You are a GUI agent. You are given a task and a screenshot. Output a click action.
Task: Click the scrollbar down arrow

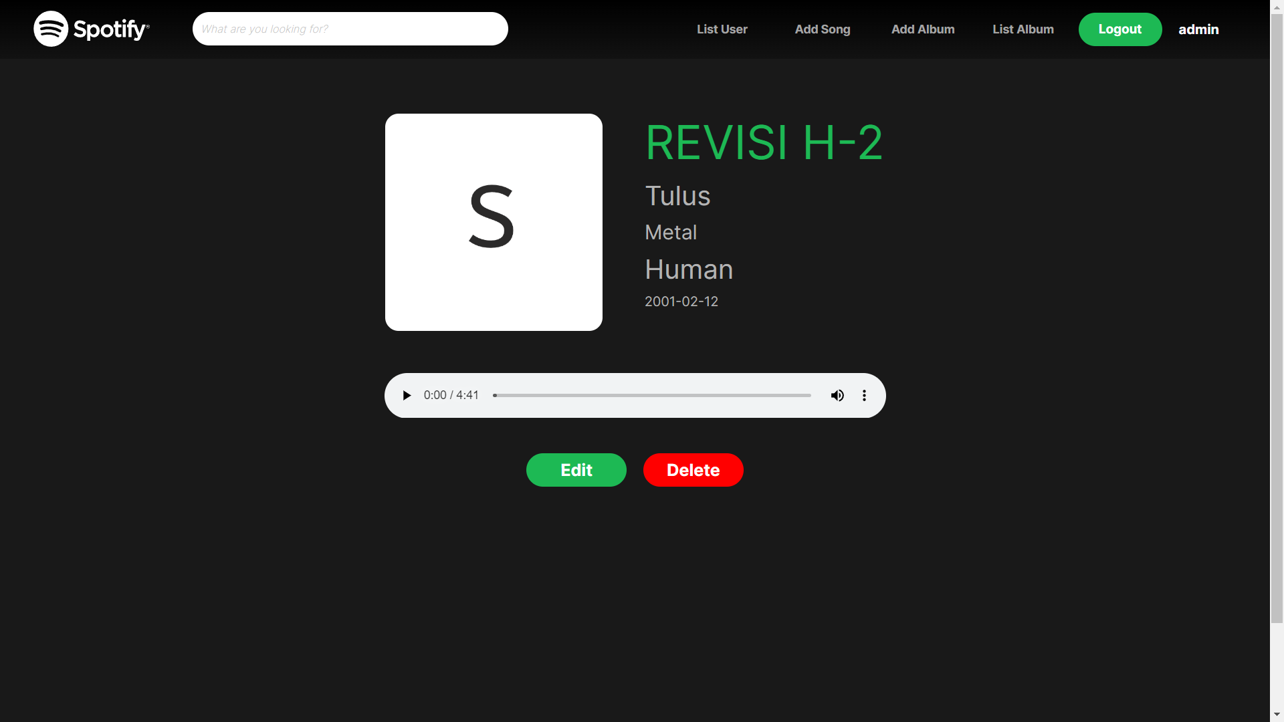pyautogui.click(x=1277, y=715)
